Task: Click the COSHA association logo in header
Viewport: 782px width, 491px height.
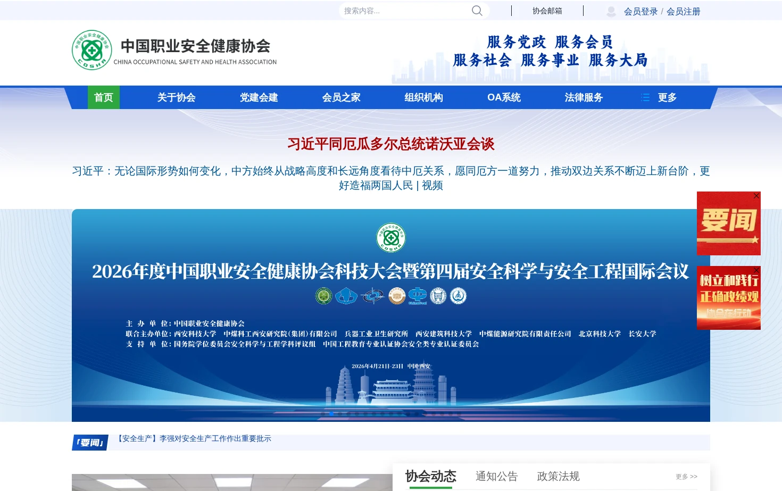Action: tap(92, 50)
